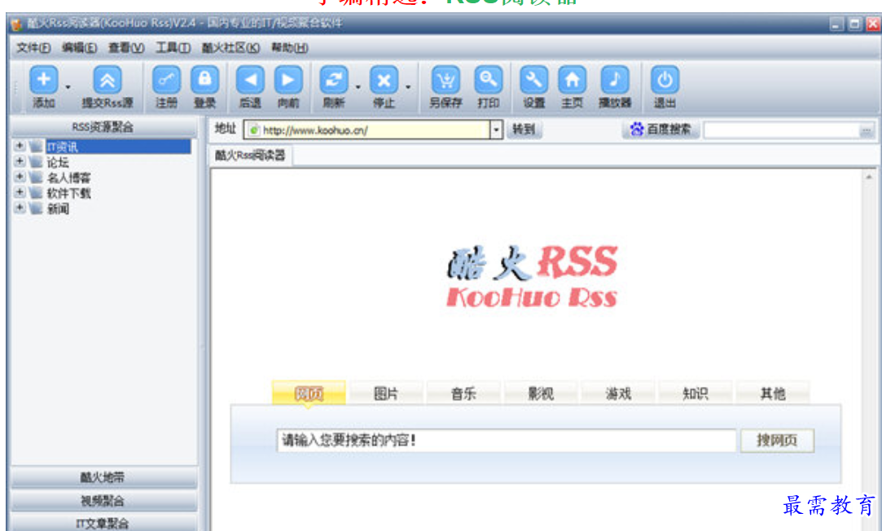
Task: Click the IT资讯 folder icon
Action: pyautogui.click(x=36, y=147)
